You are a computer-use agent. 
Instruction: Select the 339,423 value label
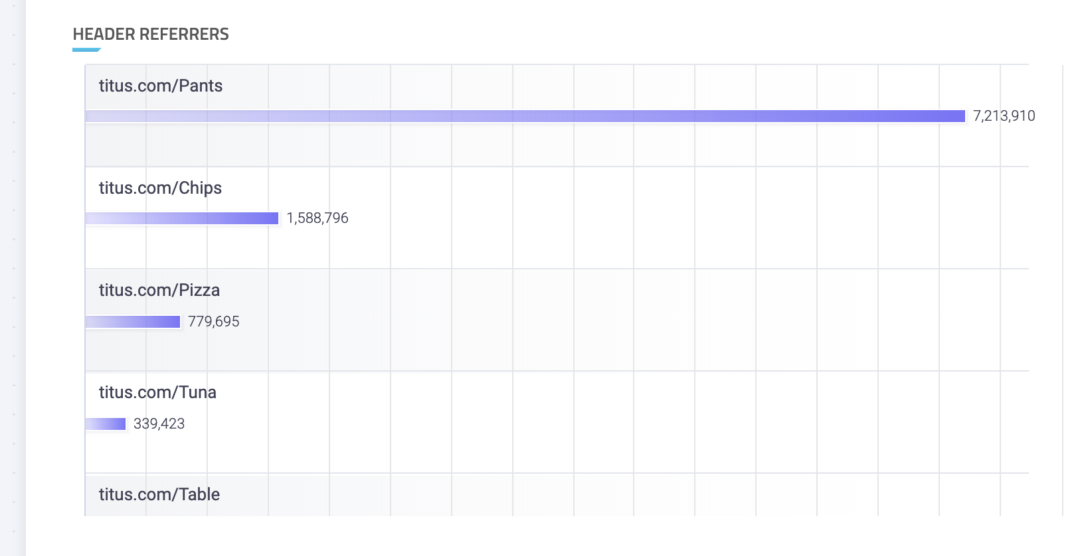[x=159, y=424]
